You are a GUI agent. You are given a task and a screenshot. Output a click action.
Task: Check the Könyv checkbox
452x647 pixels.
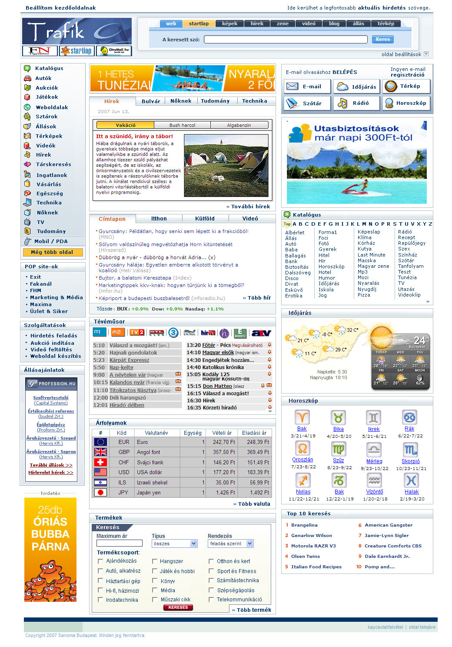(x=155, y=580)
